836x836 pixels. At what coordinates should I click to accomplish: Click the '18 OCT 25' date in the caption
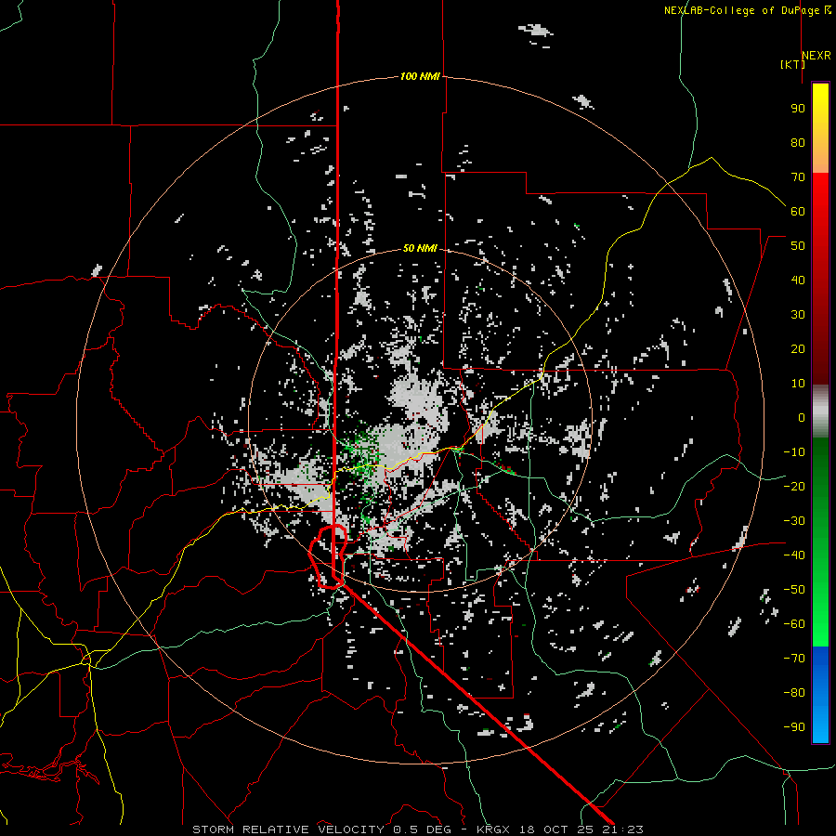[556, 829]
